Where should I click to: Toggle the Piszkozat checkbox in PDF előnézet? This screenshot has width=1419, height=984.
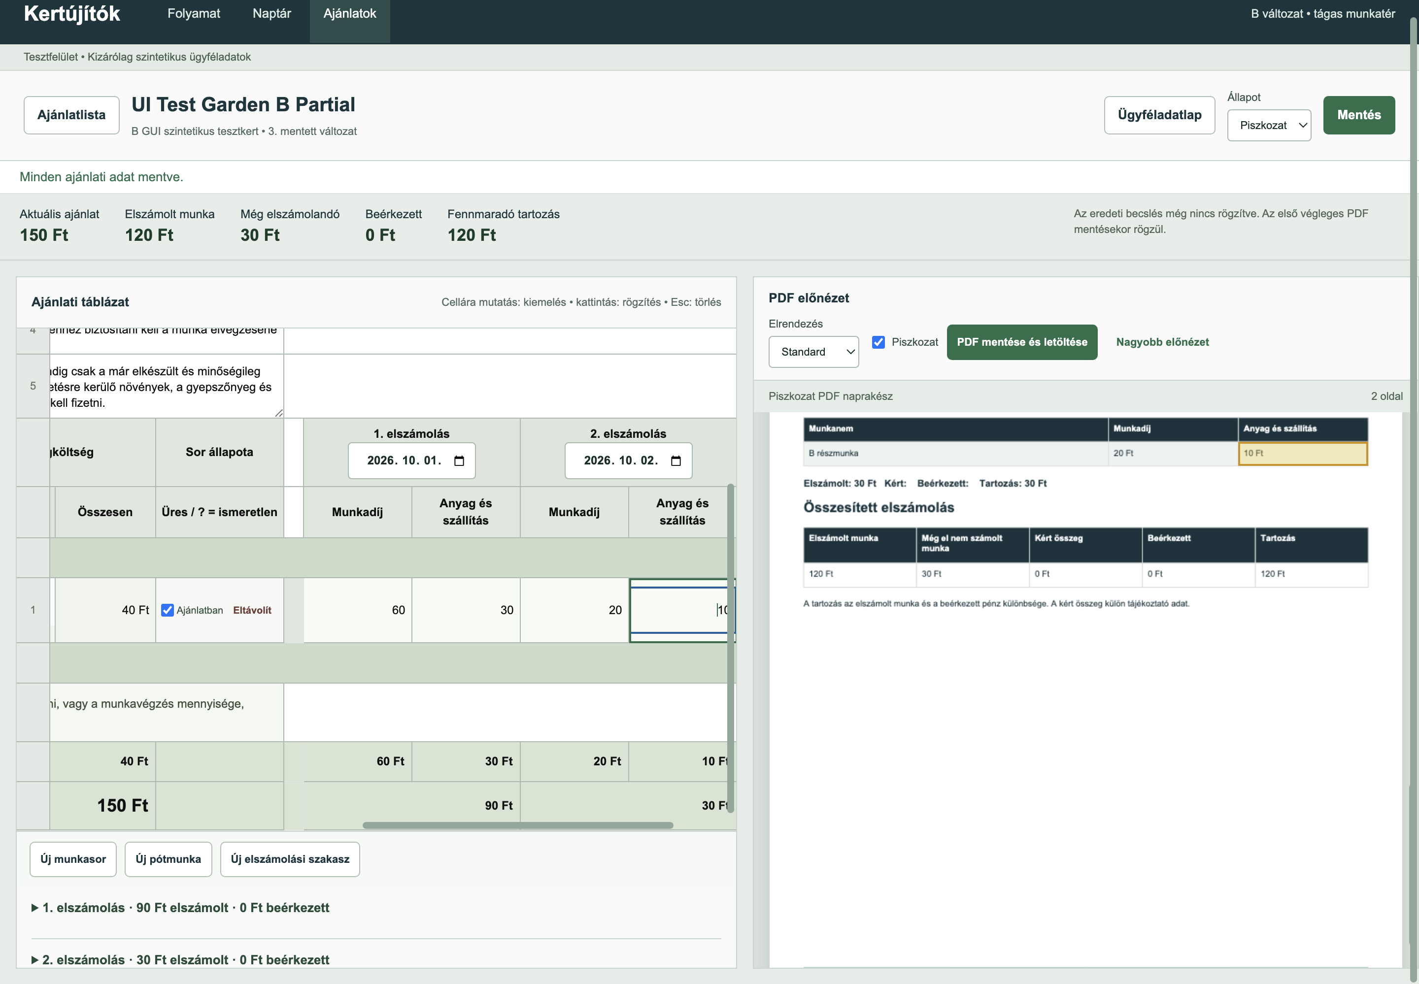(x=878, y=342)
